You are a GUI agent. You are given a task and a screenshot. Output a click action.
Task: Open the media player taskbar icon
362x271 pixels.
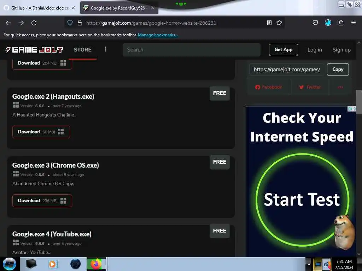pos(52,264)
